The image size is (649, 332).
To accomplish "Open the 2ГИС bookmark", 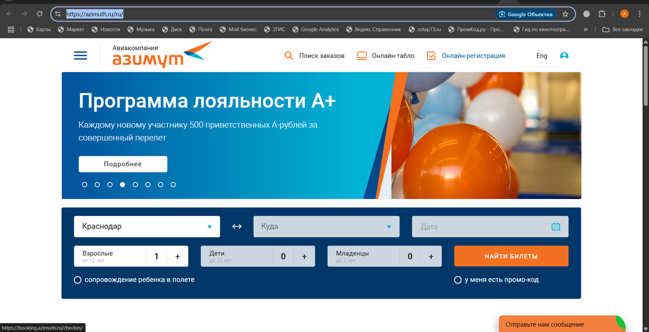I will tap(274, 30).
